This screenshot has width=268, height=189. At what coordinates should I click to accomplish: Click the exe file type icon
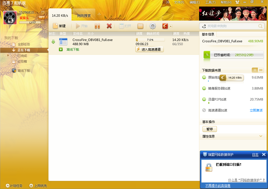pyautogui.click(x=63, y=42)
